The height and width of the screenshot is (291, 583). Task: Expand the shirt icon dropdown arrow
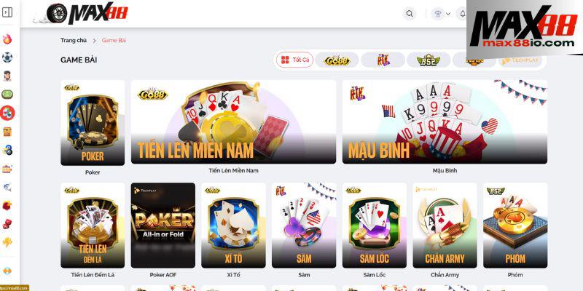448,14
